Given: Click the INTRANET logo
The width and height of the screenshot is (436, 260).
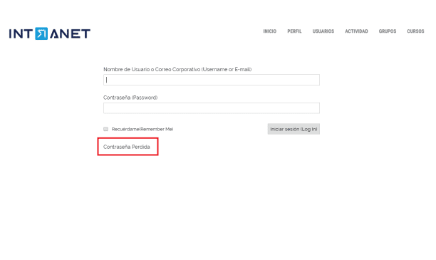Looking at the screenshot, I should click(x=49, y=33).
